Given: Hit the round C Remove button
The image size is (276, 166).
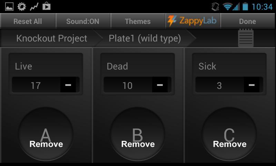Looking at the screenshot, I should coord(229,135).
